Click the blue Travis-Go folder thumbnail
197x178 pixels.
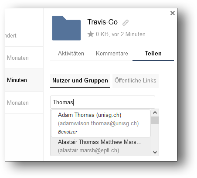[x=66, y=28]
